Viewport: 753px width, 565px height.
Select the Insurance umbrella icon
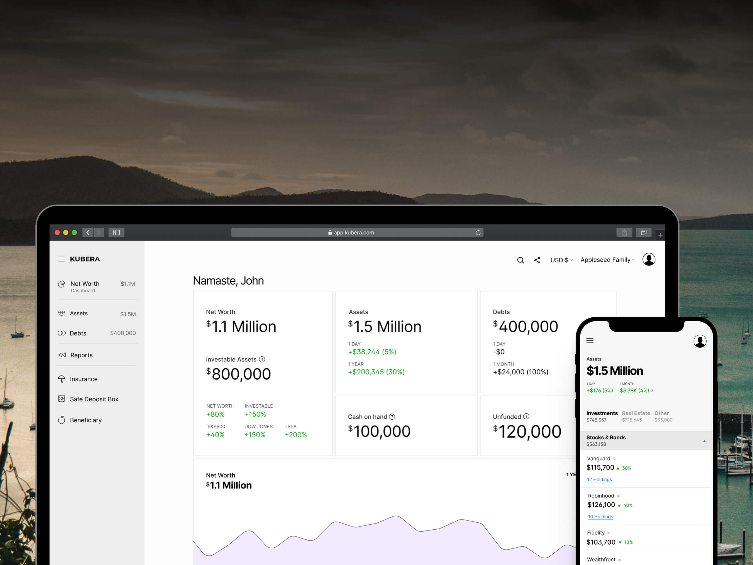[62, 379]
